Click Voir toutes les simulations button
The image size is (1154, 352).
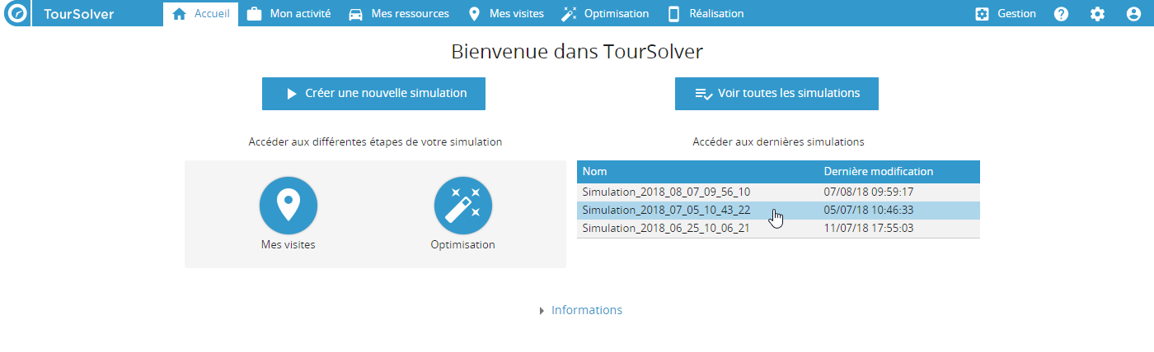[x=776, y=94]
